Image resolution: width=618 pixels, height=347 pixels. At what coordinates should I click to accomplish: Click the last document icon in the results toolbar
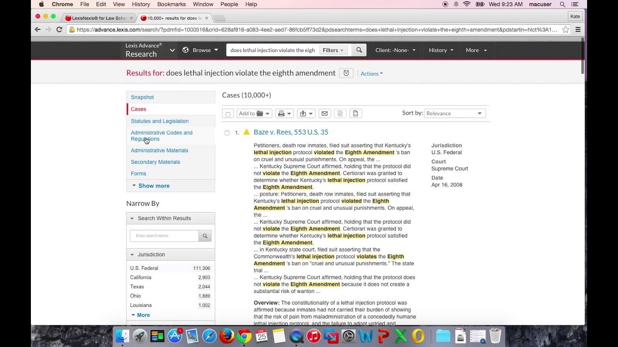(355, 113)
